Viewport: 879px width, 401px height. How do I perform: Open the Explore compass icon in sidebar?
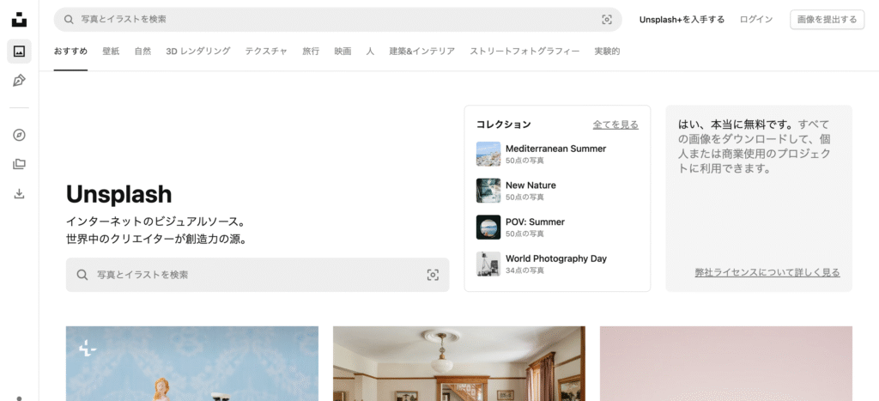click(19, 135)
